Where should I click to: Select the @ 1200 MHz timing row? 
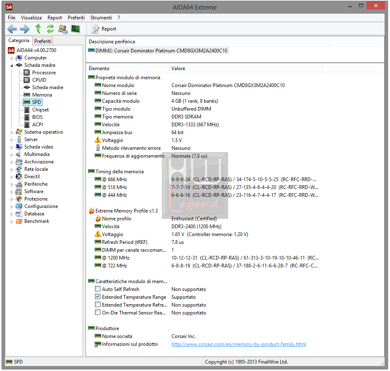tap(207, 258)
